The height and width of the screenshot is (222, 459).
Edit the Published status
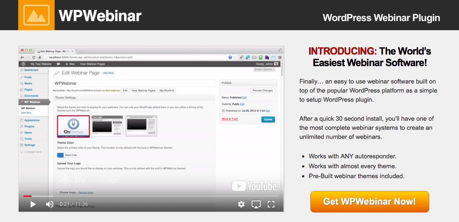(244, 98)
